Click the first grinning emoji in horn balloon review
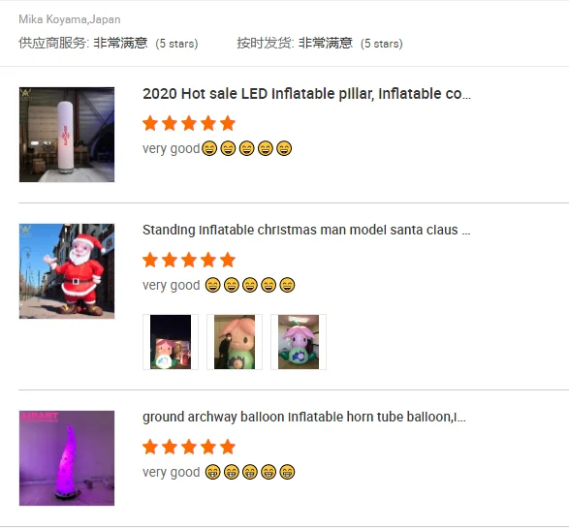The image size is (569, 528). pyautogui.click(x=212, y=472)
